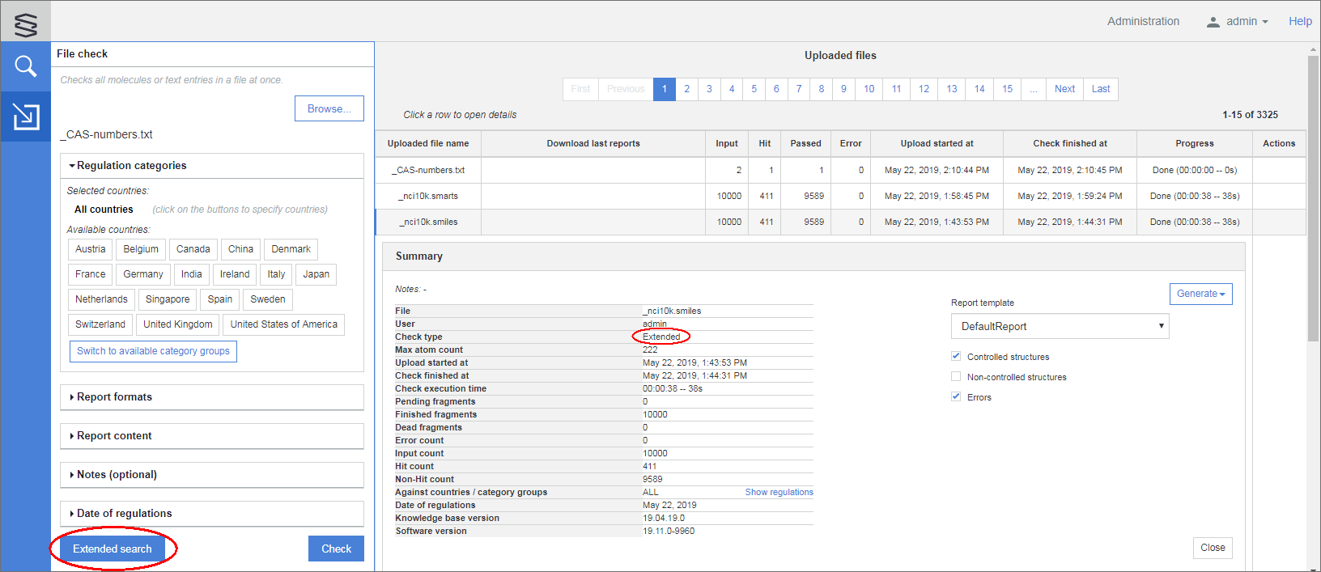The width and height of the screenshot is (1321, 572).
Task: Click the admin user profile icon
Action: (x=1213, y=22)
